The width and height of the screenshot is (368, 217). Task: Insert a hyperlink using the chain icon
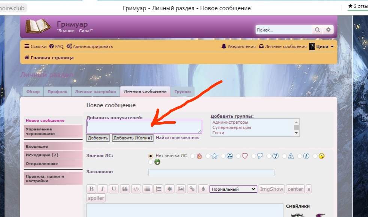point(192,189)
